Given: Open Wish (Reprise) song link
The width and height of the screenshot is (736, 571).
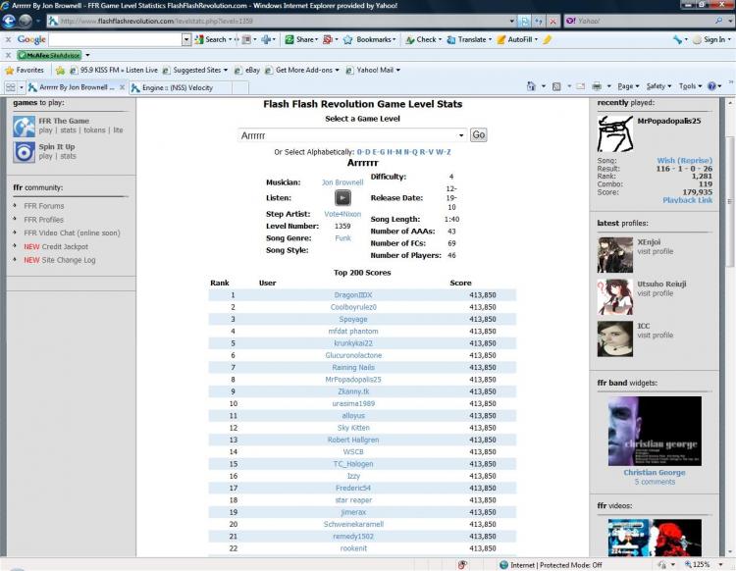Looking at the screenshot, I should coord(684,161).
